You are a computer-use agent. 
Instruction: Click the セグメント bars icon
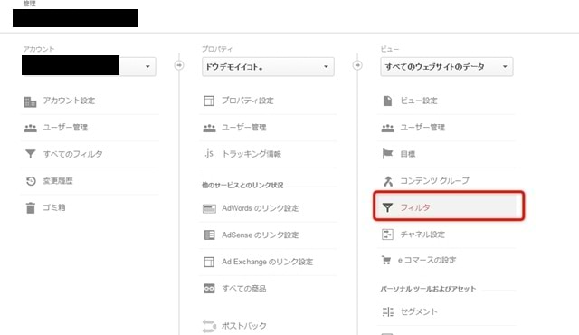[x=388, y=312]
